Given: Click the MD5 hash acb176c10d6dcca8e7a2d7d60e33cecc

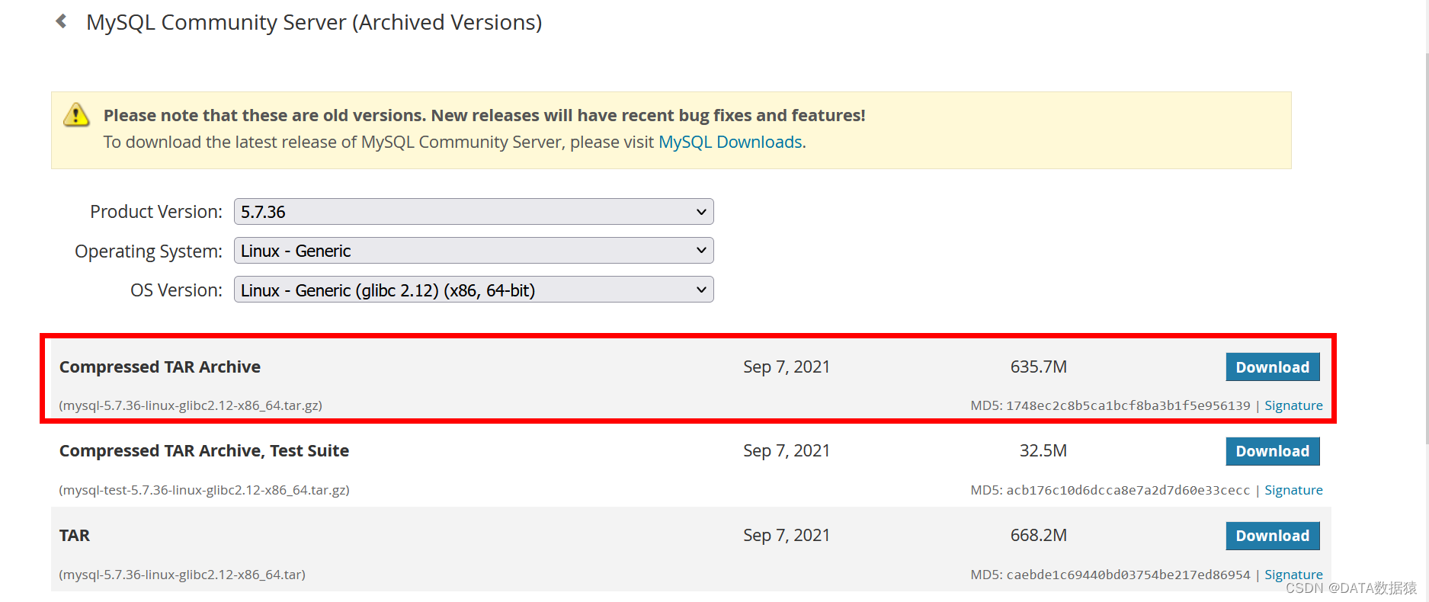Looking at the screenshot, I should click(x=1128, y=490).
